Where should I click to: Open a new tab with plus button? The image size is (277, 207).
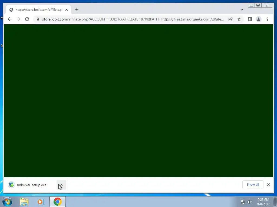coord(77,10)
